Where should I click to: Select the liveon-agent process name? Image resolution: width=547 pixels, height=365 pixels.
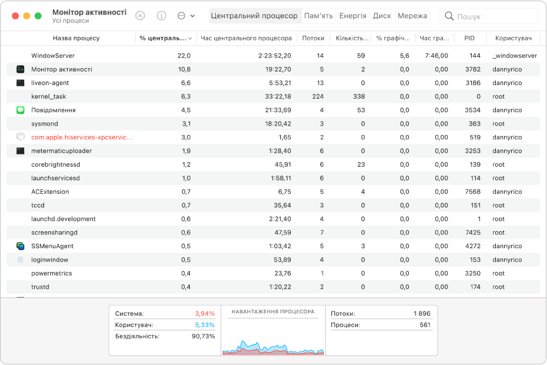(51, 83)
